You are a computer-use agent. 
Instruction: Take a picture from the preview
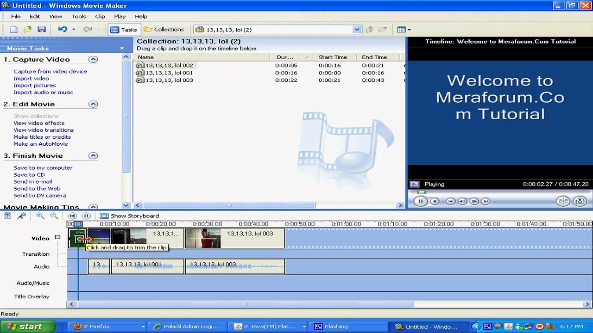pos(580,201)
